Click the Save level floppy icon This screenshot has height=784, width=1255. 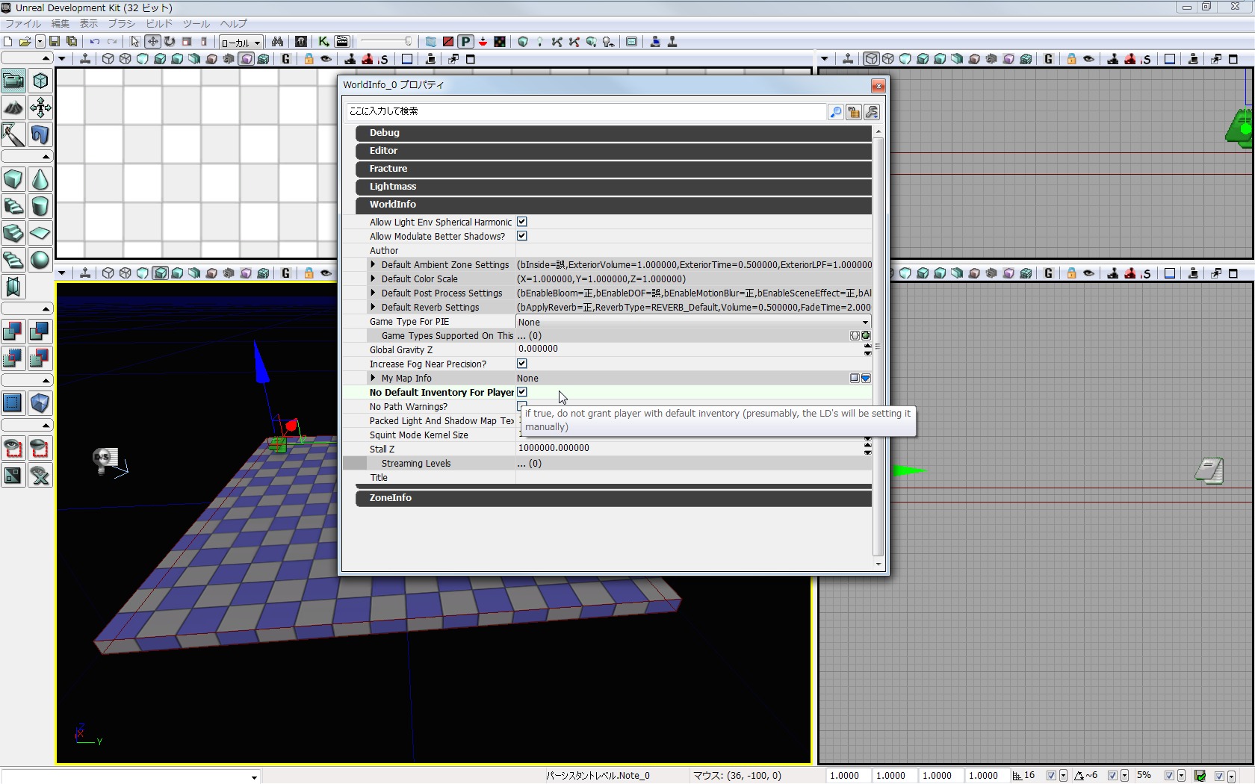tap(55, 42)
